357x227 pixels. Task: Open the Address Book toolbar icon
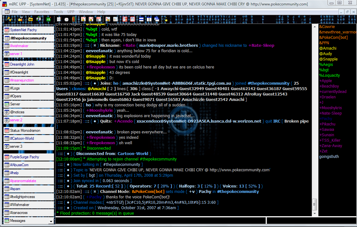click(59, 19)
